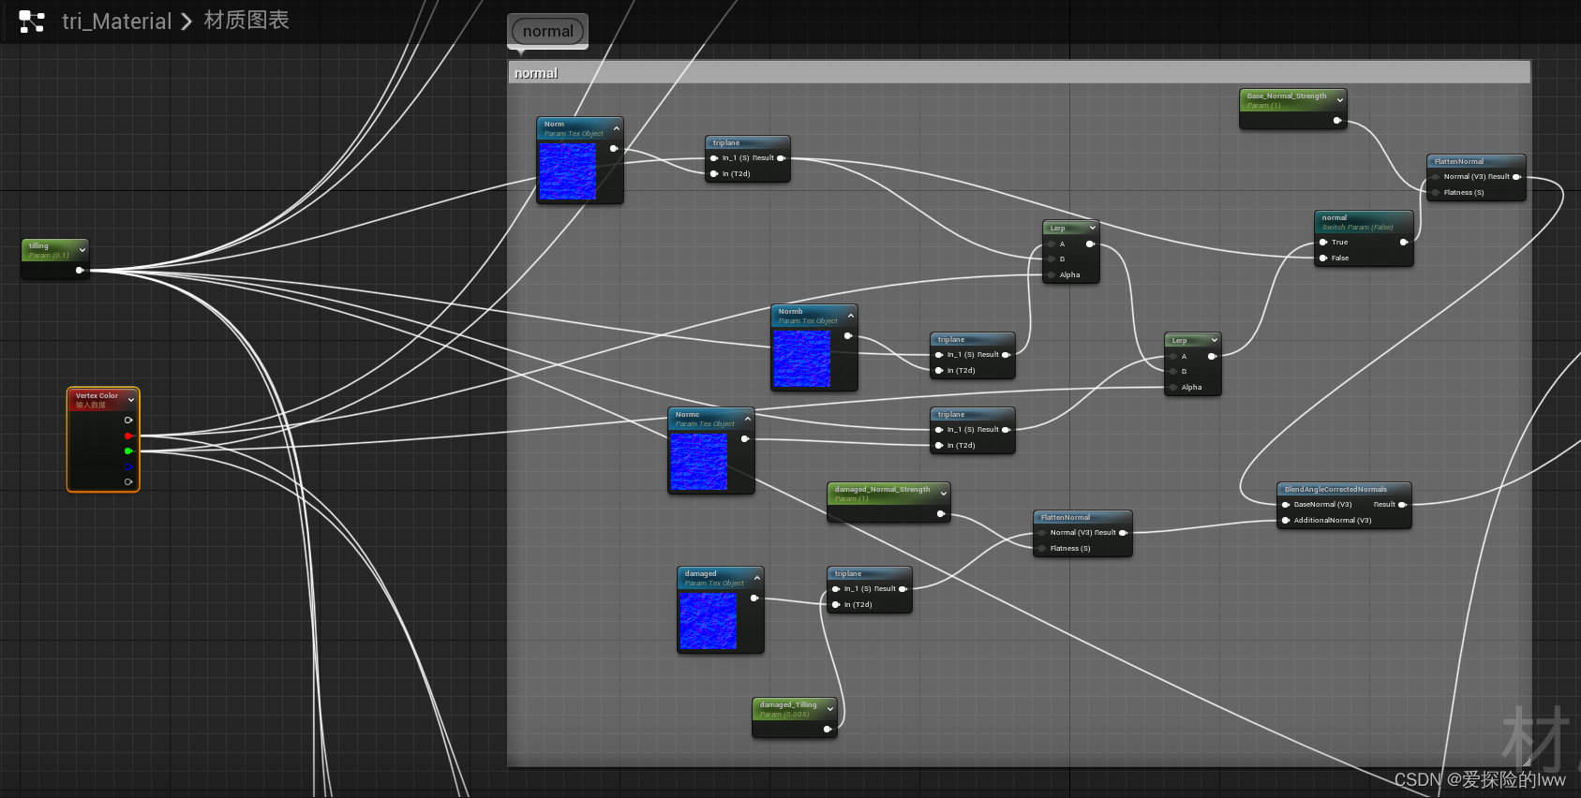Image resolution: width=1581 pixels, height=798 pixels.
Task: Select the normal comment box header
Action: click(1019, 73)
